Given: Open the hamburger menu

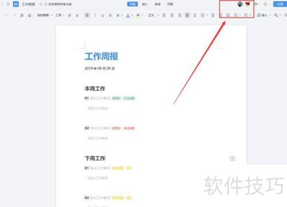Looking at the screenshot, I should [x=8, y=4].
